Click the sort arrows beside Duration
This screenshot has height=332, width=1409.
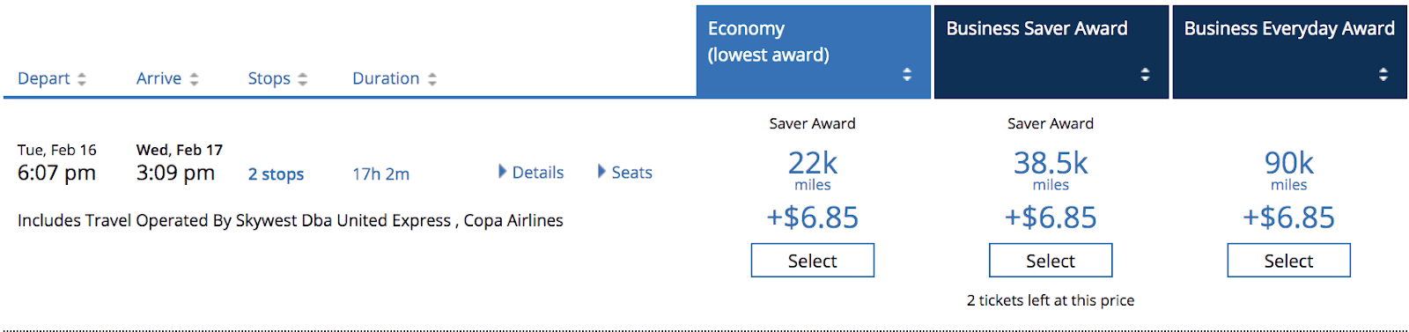tap(432, 79)
